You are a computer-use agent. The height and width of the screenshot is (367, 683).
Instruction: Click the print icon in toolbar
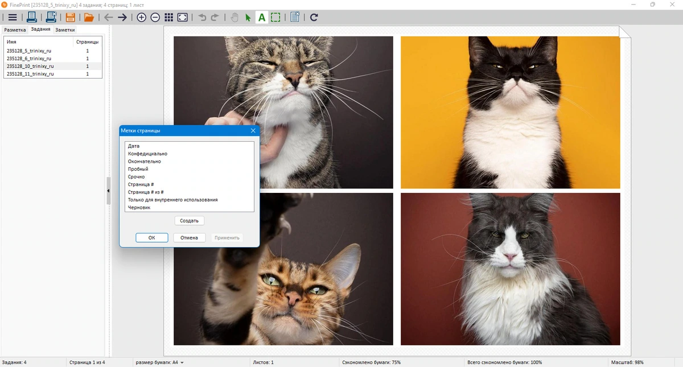(x=32, y=17)
